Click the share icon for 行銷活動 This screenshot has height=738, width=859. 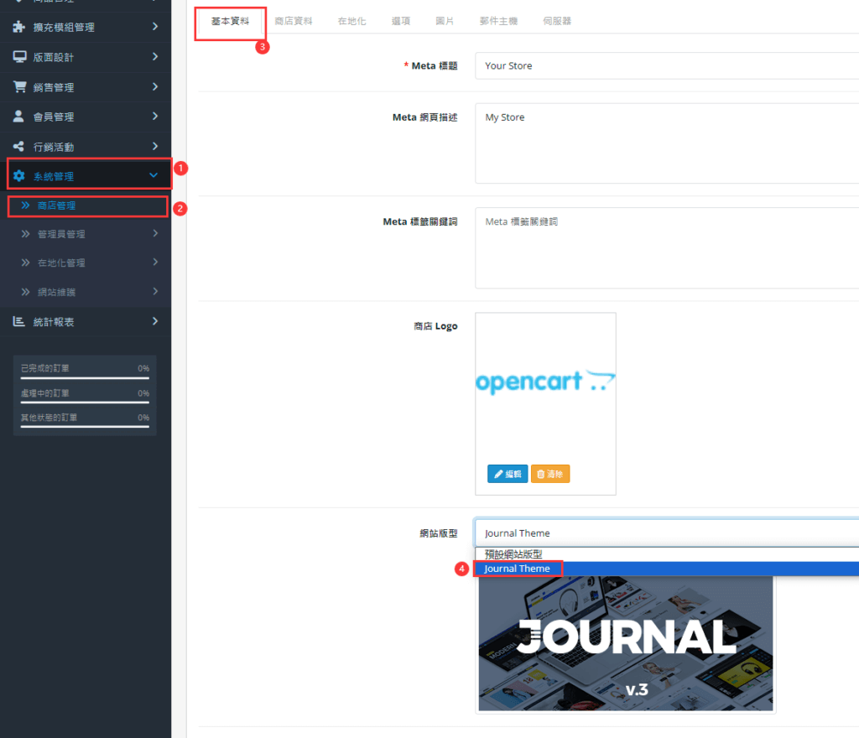tap(18, 146)
